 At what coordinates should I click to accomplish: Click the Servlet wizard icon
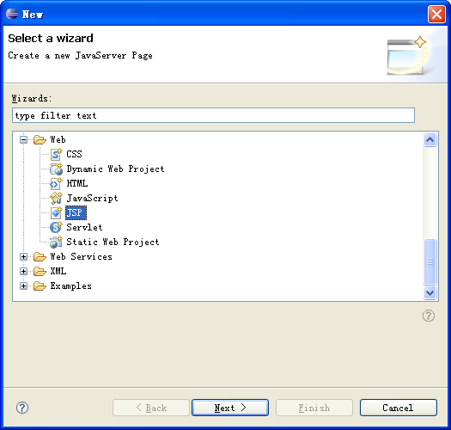(x=56, y=228)
